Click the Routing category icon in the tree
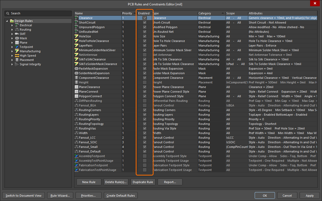Screen dimensions: 322x201 point(17,30)
